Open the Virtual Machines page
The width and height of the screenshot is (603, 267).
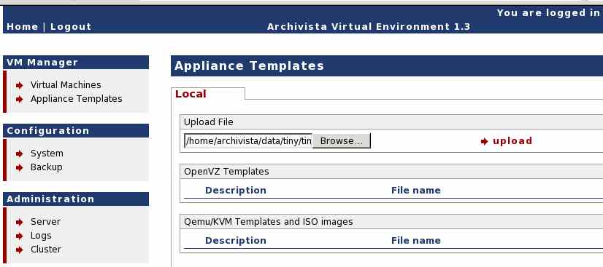66,85
